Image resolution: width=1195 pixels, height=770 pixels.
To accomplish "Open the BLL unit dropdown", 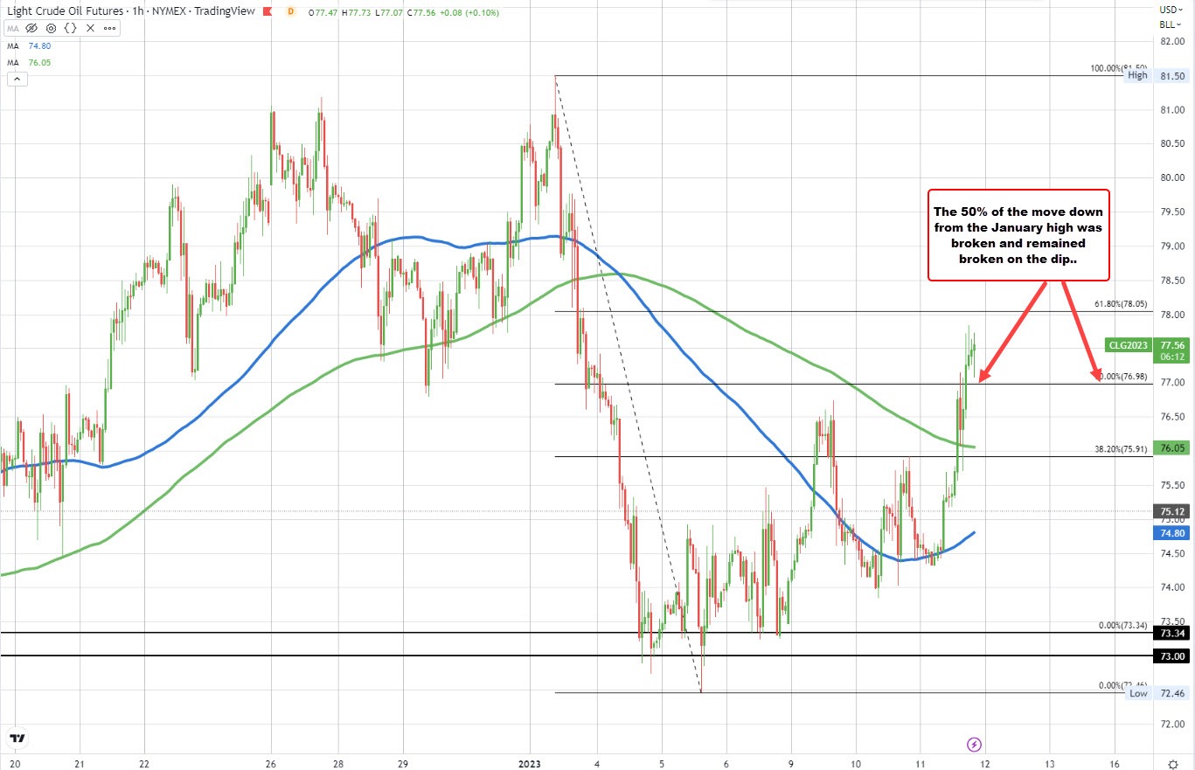I will pos(1171,24).
